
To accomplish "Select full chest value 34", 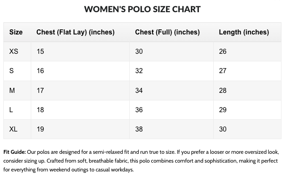I will 139,90.
